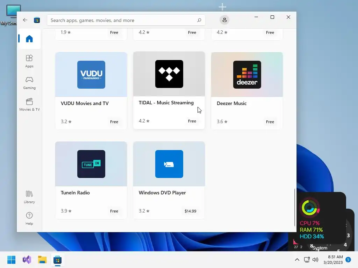Screen dimensions: 358x268
Task: Launch Visual Studio from the taskbar
Action: (x=27, y=260)
